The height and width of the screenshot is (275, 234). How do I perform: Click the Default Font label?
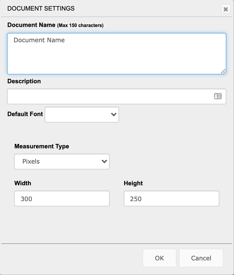25,114
